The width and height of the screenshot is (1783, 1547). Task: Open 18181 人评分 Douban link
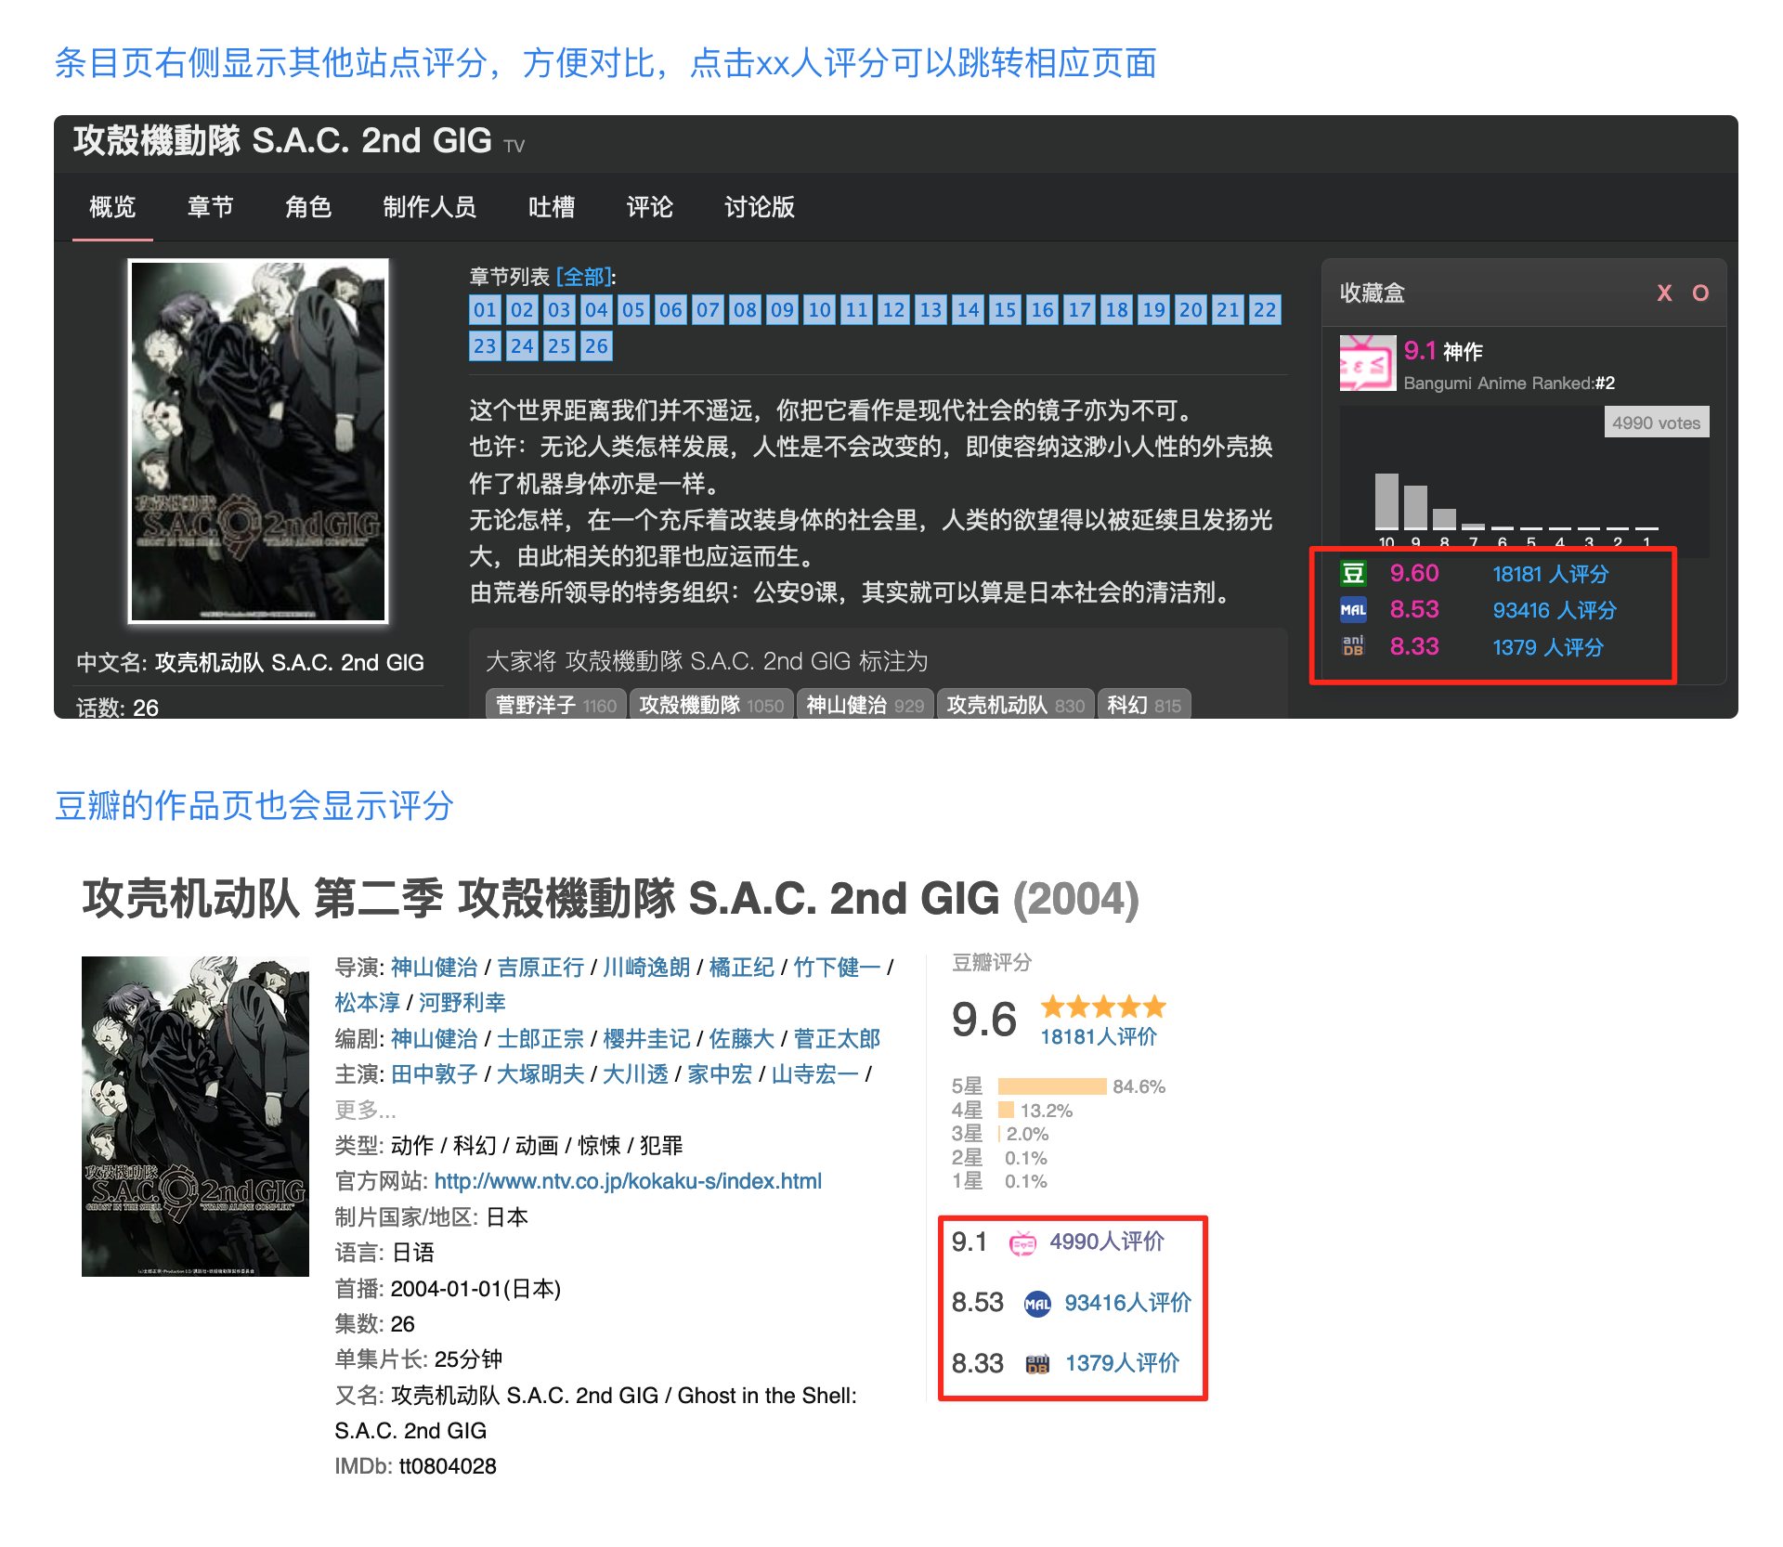pos(1550,574)
